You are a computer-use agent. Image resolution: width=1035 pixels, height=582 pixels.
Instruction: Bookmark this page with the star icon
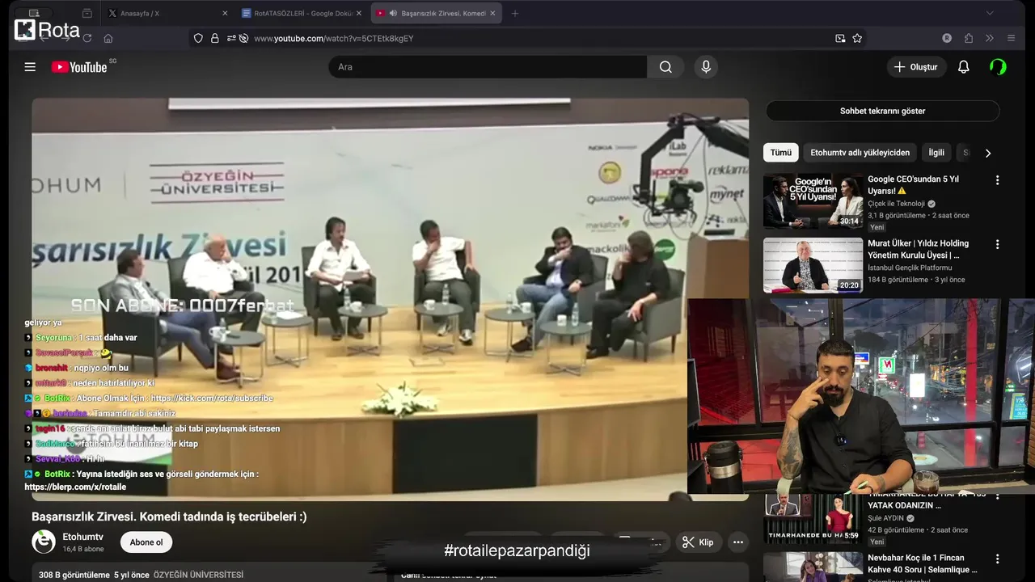tap(857, 38)
